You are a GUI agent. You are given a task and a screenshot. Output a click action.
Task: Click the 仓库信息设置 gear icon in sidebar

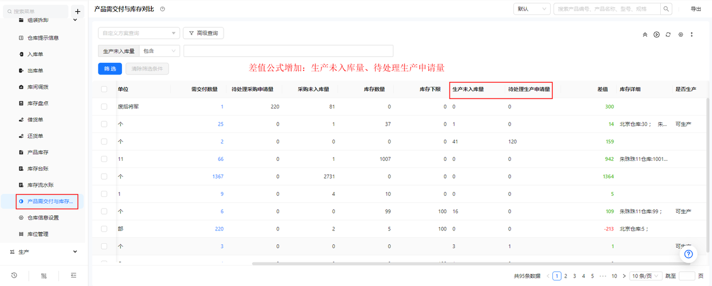21,218
